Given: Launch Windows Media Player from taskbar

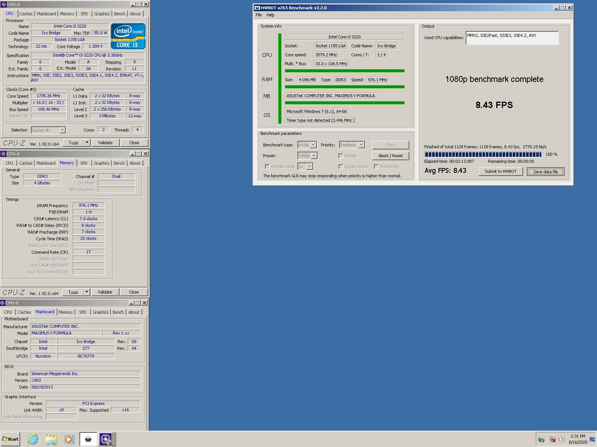Looking at the screenshot, I should coord(69,439).
